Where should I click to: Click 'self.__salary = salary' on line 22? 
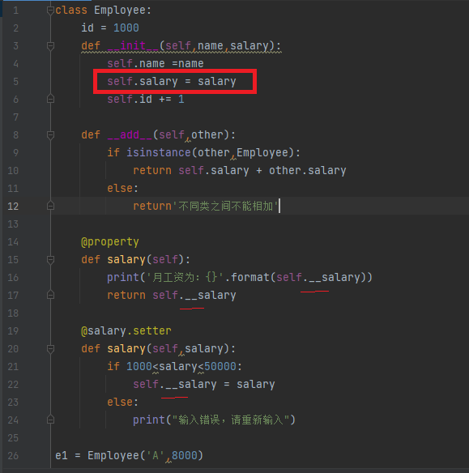[204, 384]
